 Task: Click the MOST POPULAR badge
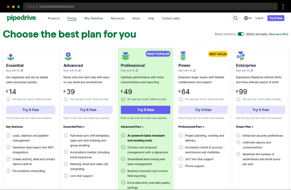158,54
